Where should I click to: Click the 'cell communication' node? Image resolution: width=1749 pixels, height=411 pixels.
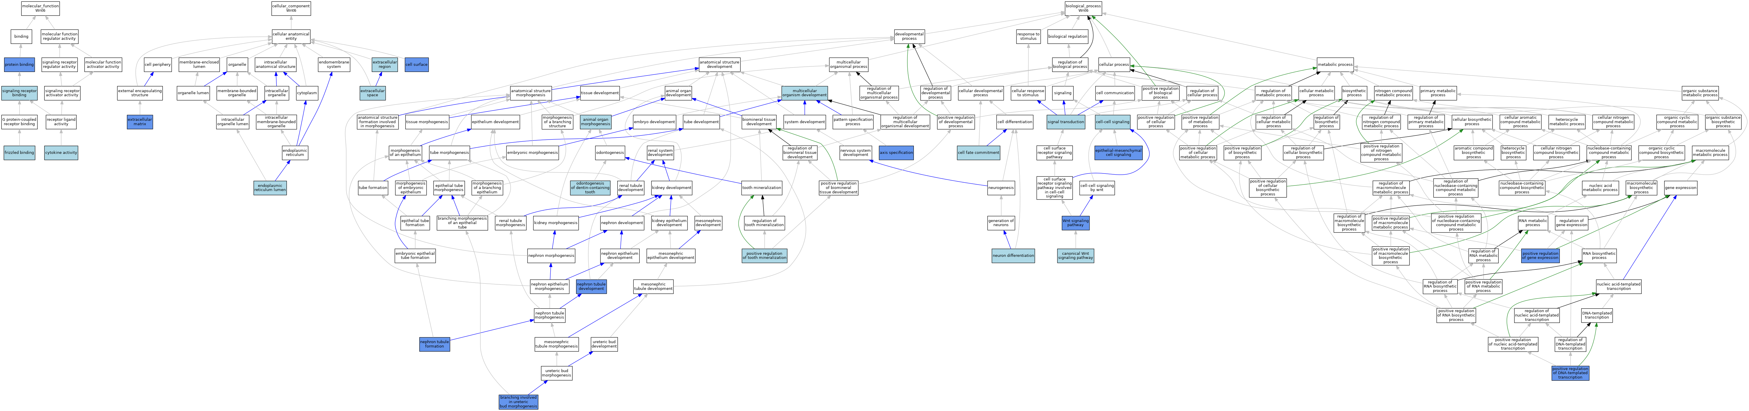click(x=1115, y=93)
